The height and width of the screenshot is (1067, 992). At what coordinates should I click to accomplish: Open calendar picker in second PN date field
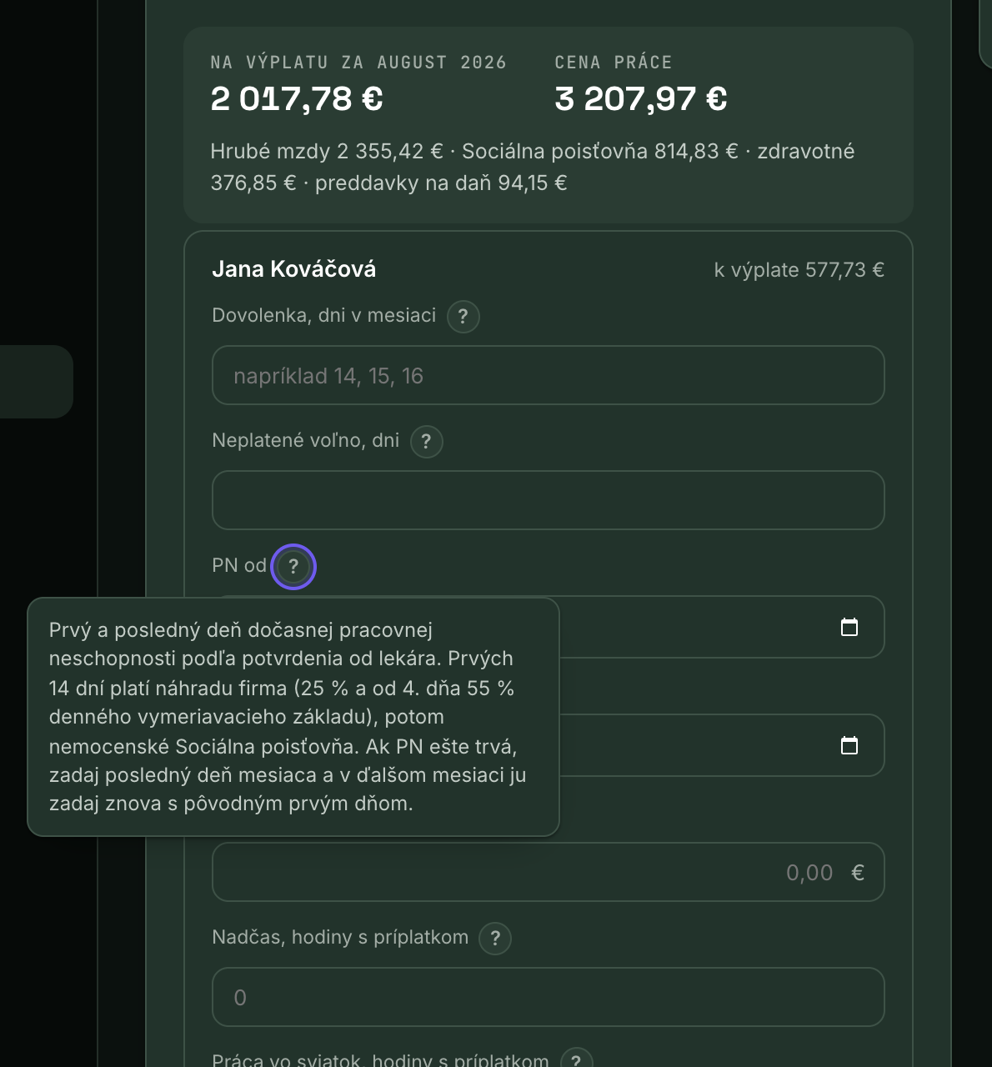[x=849, y=745]
